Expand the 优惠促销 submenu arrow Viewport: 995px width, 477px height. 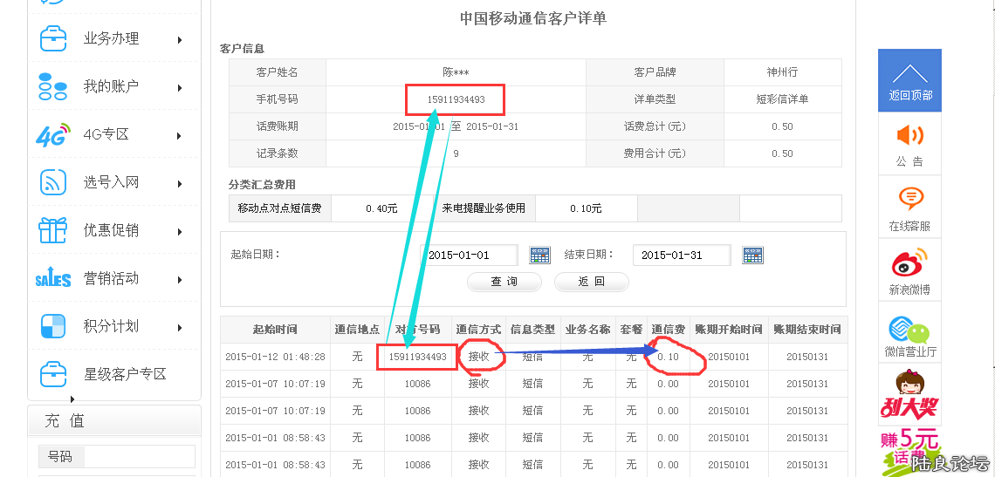[180, 231]
